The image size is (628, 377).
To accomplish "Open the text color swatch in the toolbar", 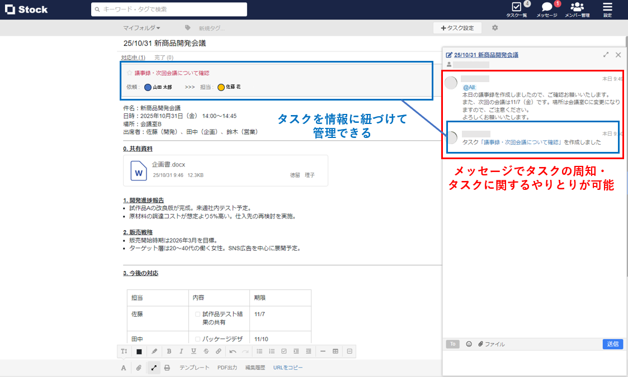I will point(140,351).
